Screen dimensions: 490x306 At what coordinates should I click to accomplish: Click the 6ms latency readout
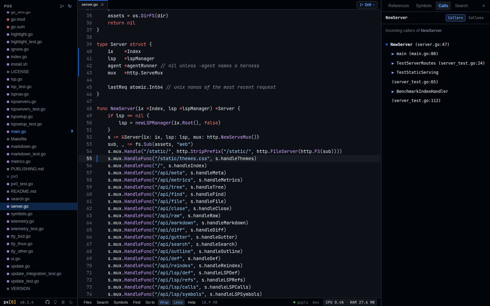coord(316,302)
